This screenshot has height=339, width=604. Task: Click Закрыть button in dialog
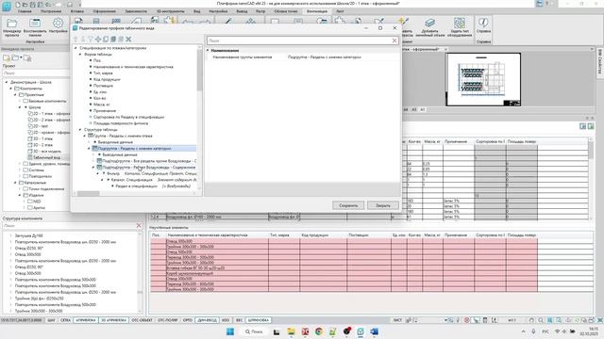[x=383, y=205]
